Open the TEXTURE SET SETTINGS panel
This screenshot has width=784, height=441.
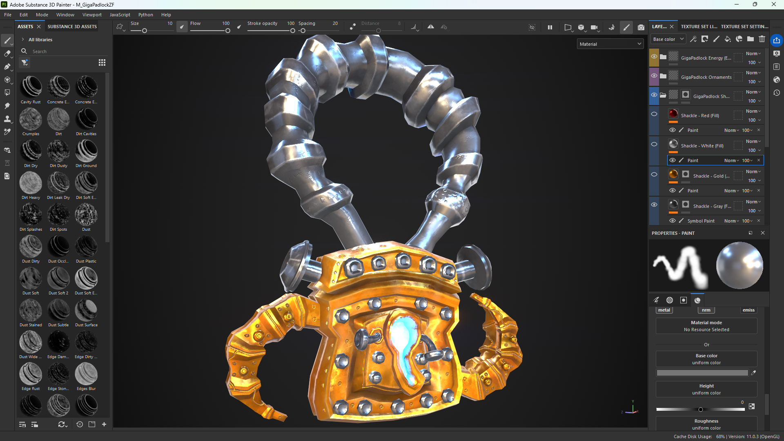(744, 26)
